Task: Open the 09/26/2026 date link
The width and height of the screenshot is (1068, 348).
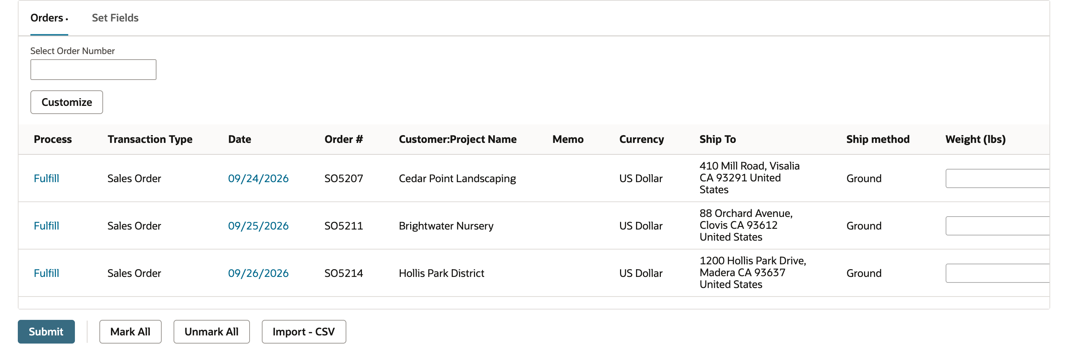Action: click(258, 273)
